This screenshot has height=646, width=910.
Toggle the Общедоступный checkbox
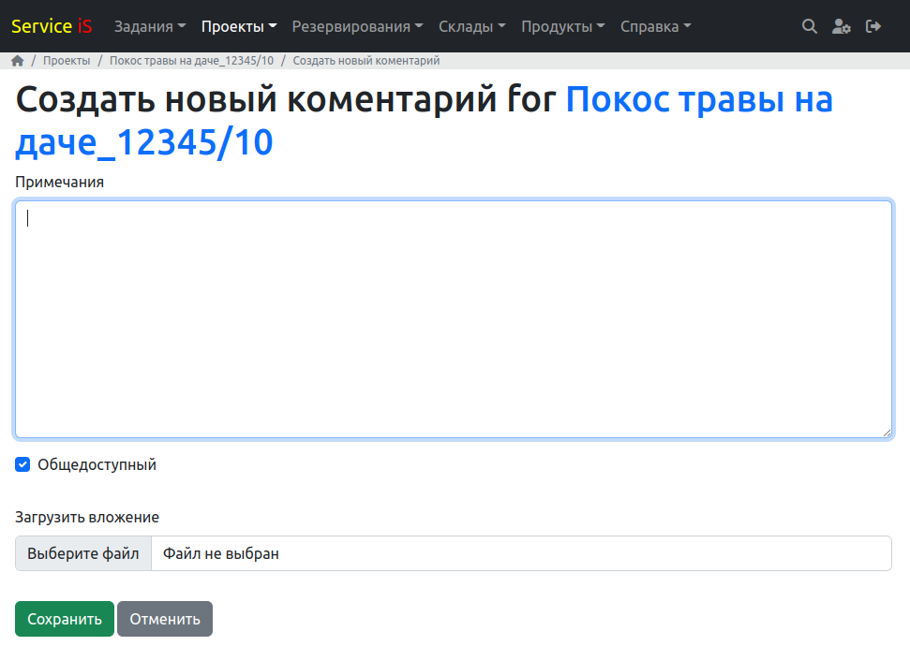(x=23, y=464)
